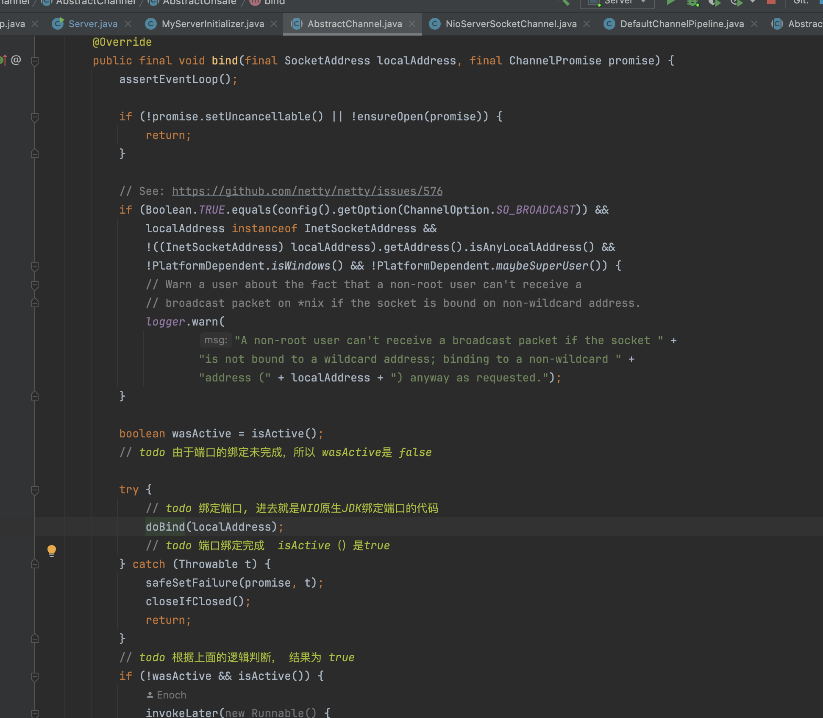Viewport: 823px width, 718px height.
Task: Click the AbstractChannel.java abstract class icon
Action: pyautogui.click(x=297, y=24)
